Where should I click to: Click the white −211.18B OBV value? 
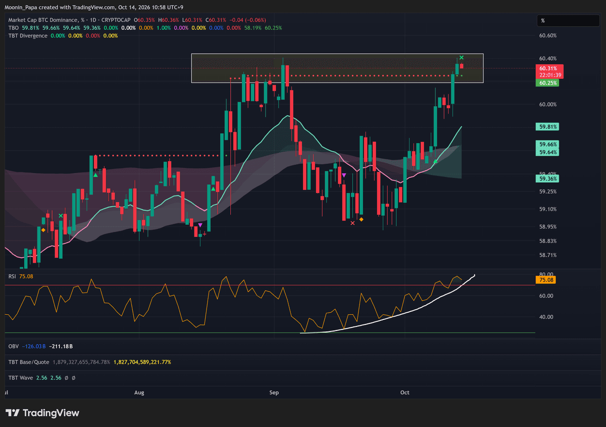(61, 347)
